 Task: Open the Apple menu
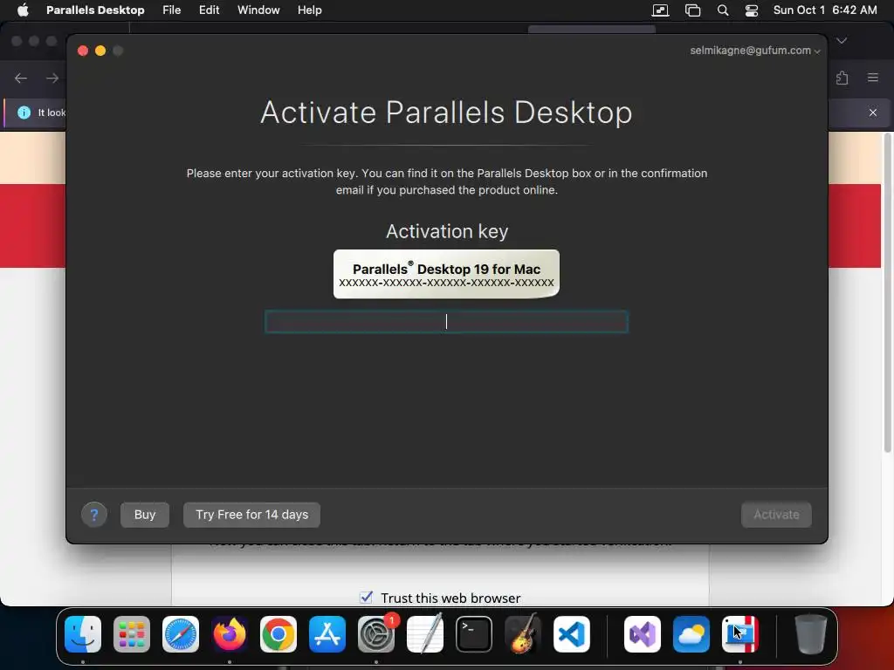coord(23,10)
